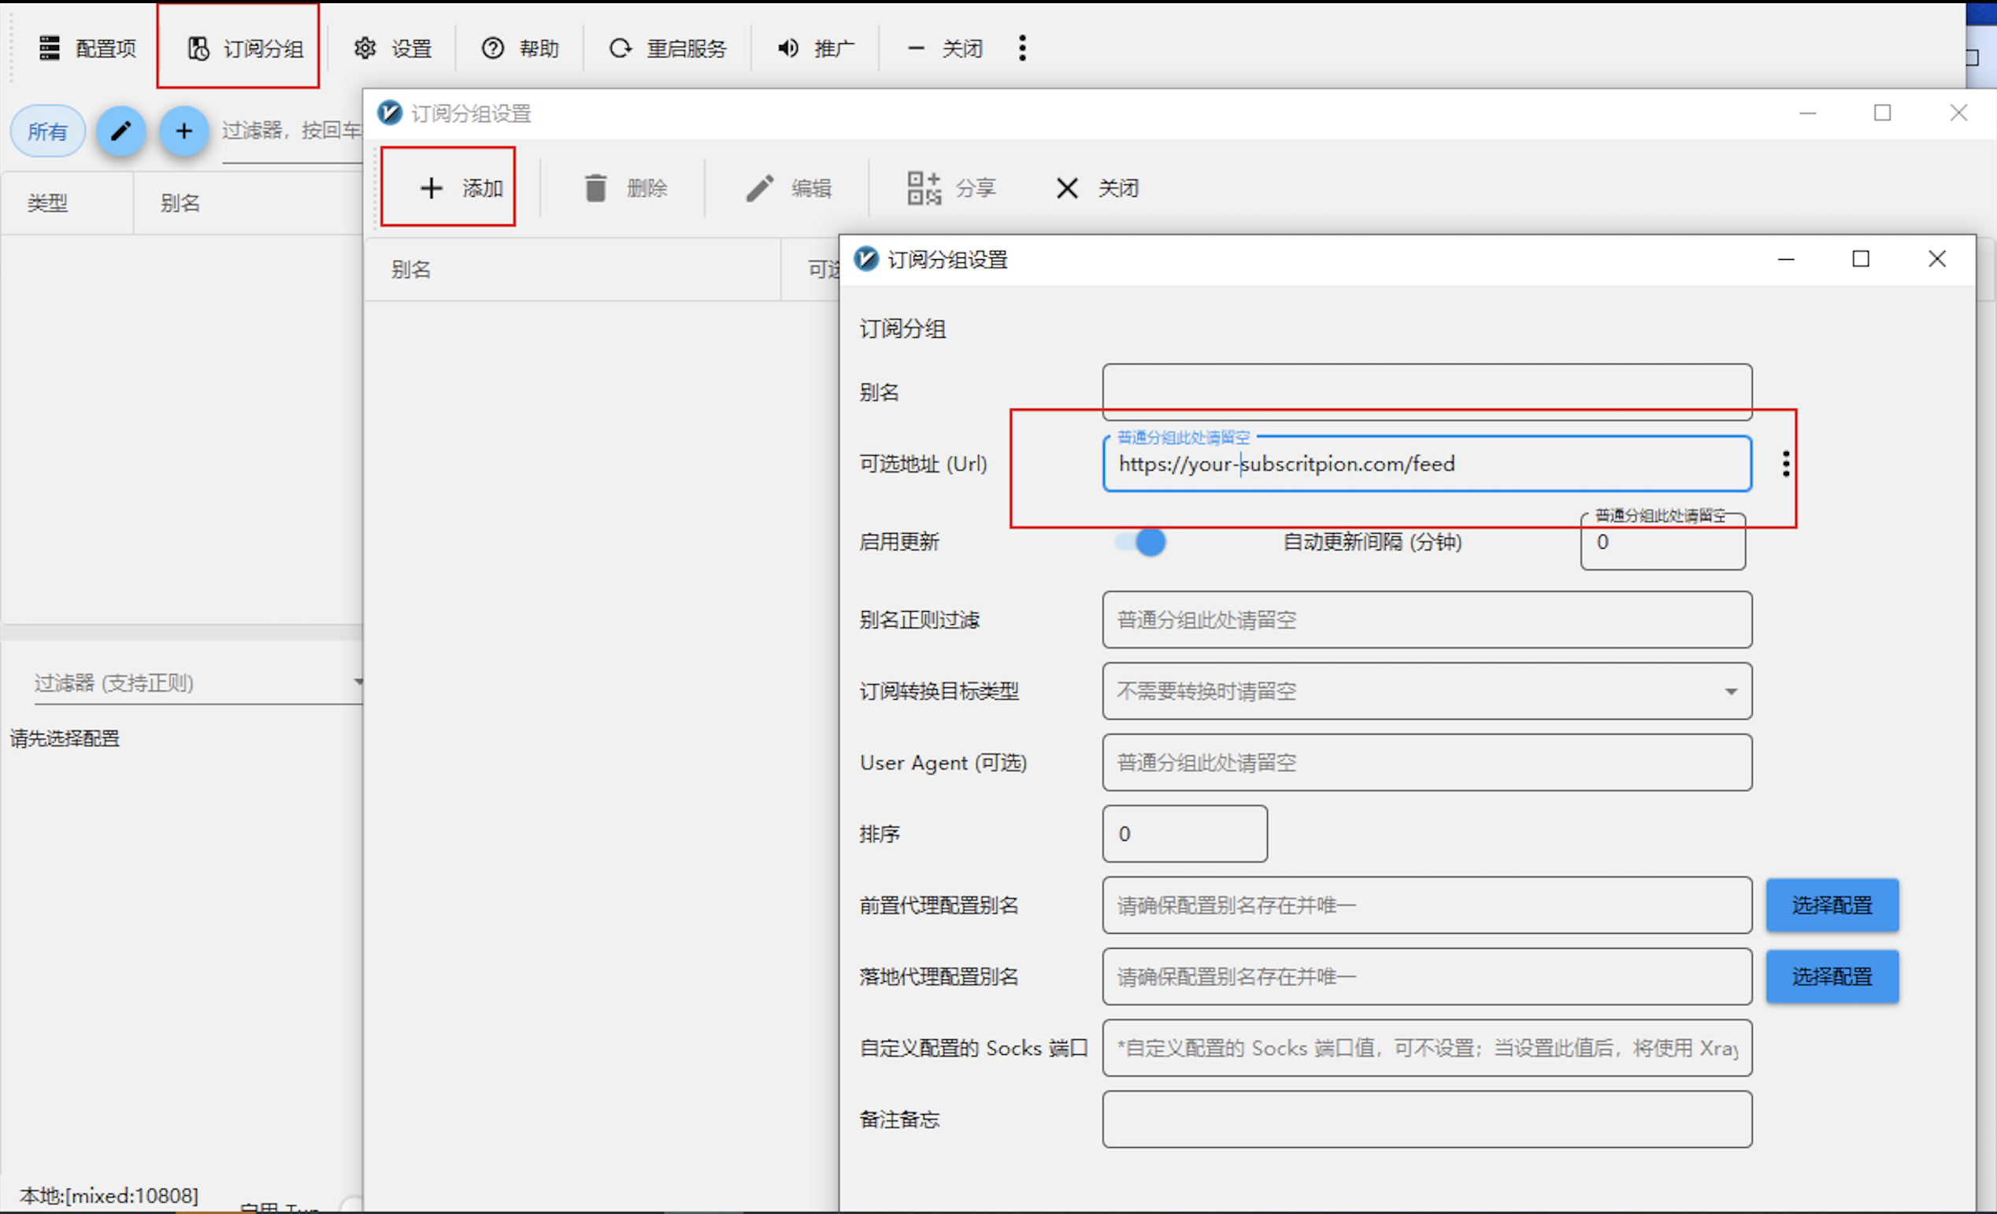Click 选择配置 for 前置代理配置别名

1832,905
